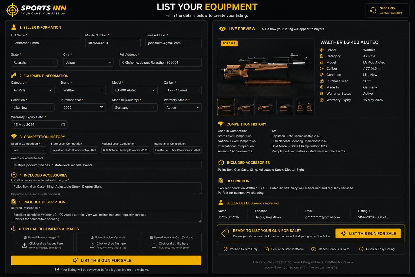Click the Upload Documents & Images section icon
The width and height of the screenshot is (415, 277).
tap(14, 229)
